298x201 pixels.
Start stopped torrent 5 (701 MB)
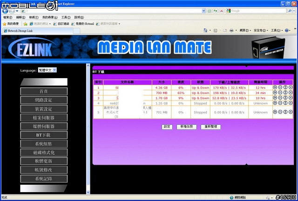[275, 112]
